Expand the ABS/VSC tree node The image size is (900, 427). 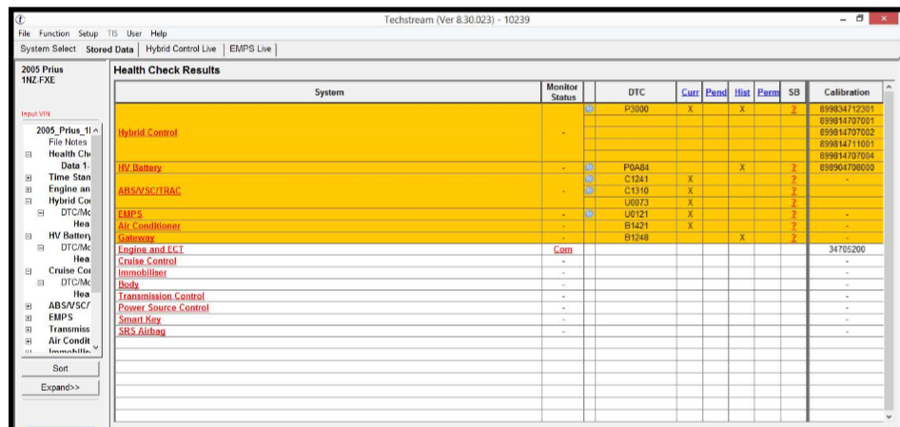point(29,306)
